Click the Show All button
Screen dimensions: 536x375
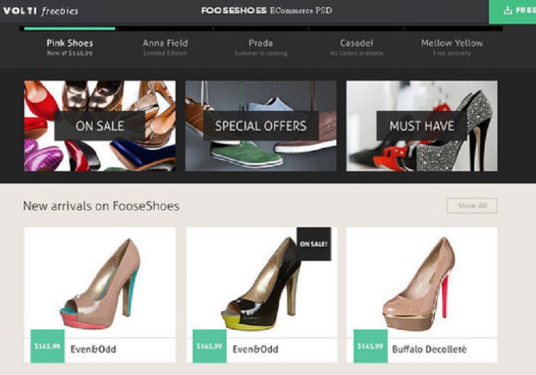click(472, 206)
